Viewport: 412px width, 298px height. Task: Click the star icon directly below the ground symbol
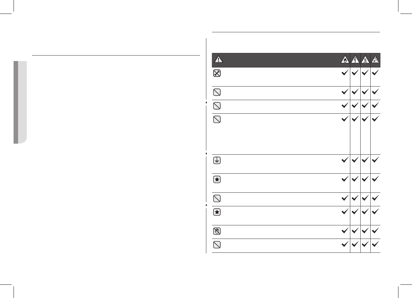pos(217,180)
